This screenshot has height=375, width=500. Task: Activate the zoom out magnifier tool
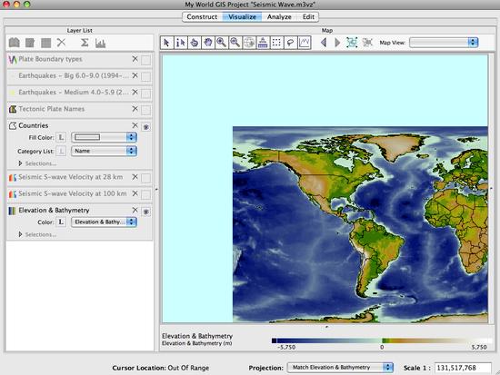pos(235,43)
